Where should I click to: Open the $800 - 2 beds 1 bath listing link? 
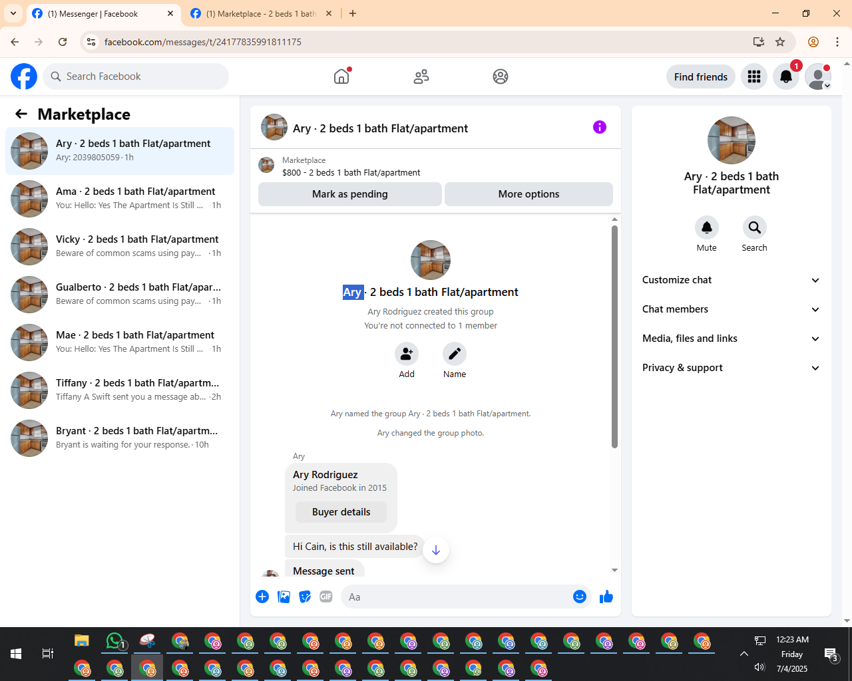tap(351, 172)
